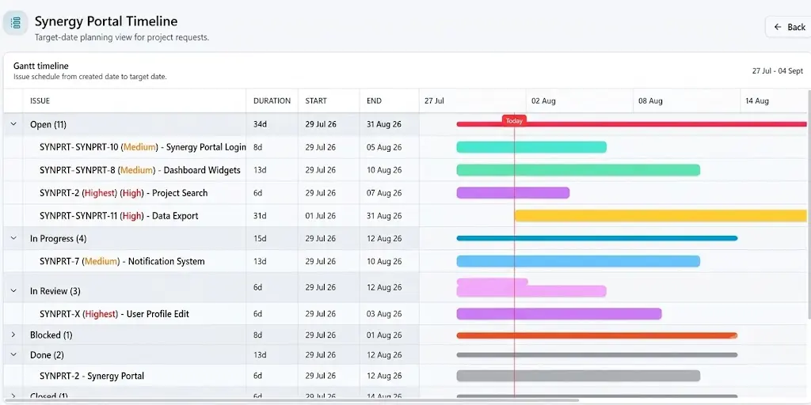Collapse the Open (11) group
This screenshot has width=811, height=405.
[13, 124]
